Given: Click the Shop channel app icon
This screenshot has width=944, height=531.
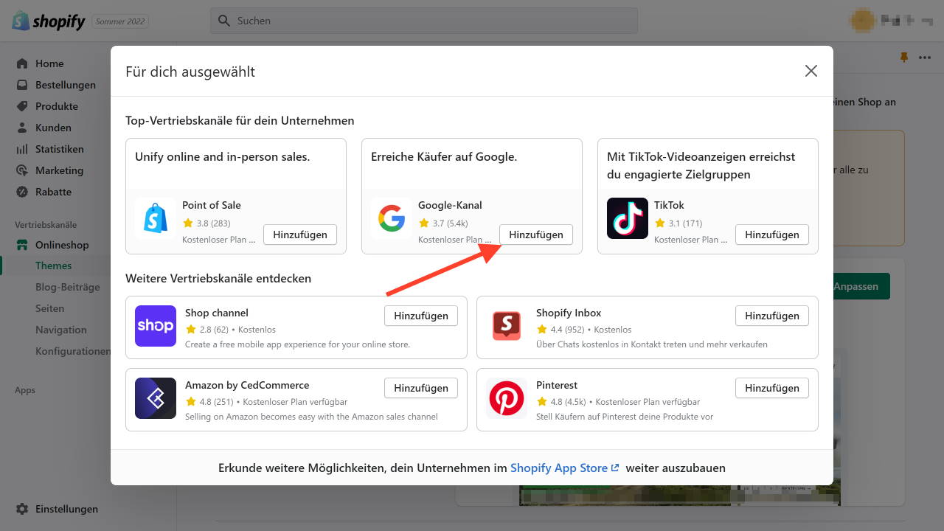Looking at the screenshot, I should 156,326.
